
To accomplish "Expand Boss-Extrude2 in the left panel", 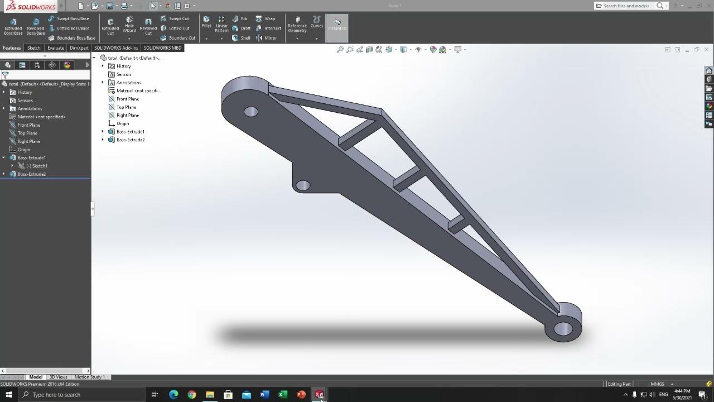I will [4, 174].
